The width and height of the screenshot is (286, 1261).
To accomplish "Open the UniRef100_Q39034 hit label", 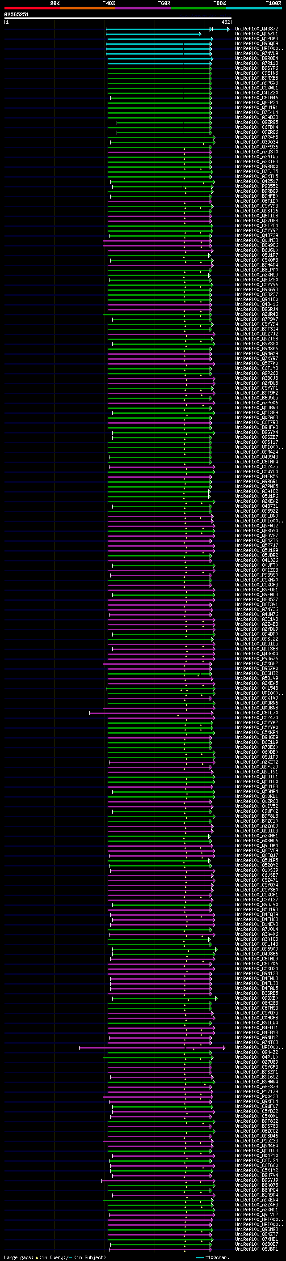I will click(256, 142).
